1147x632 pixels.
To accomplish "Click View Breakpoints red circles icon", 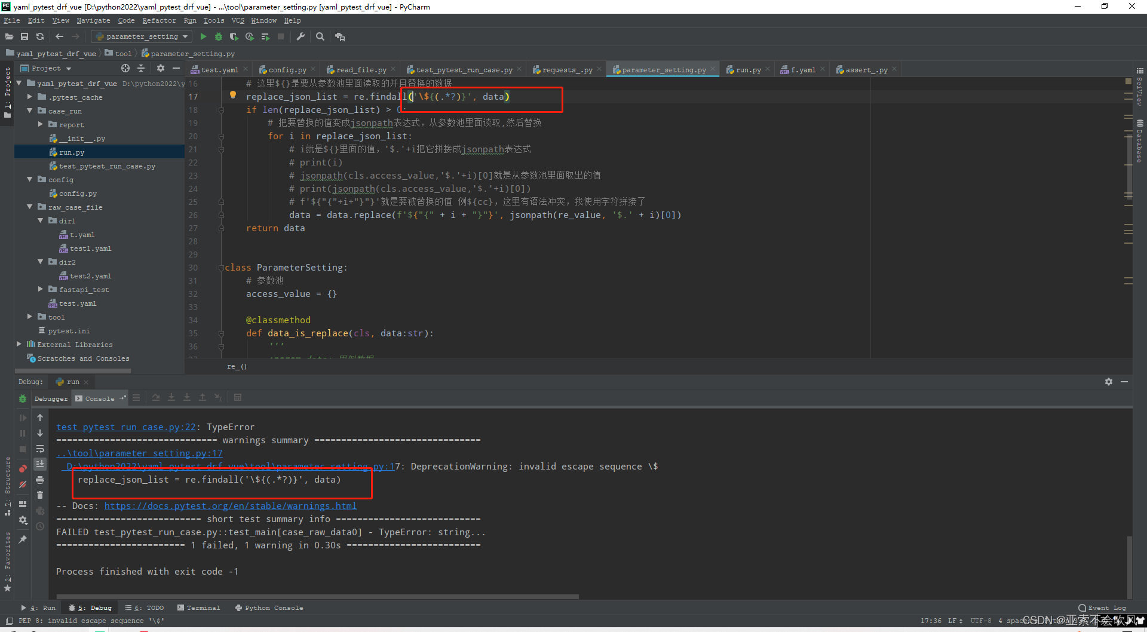I will (x=23, y=469).
